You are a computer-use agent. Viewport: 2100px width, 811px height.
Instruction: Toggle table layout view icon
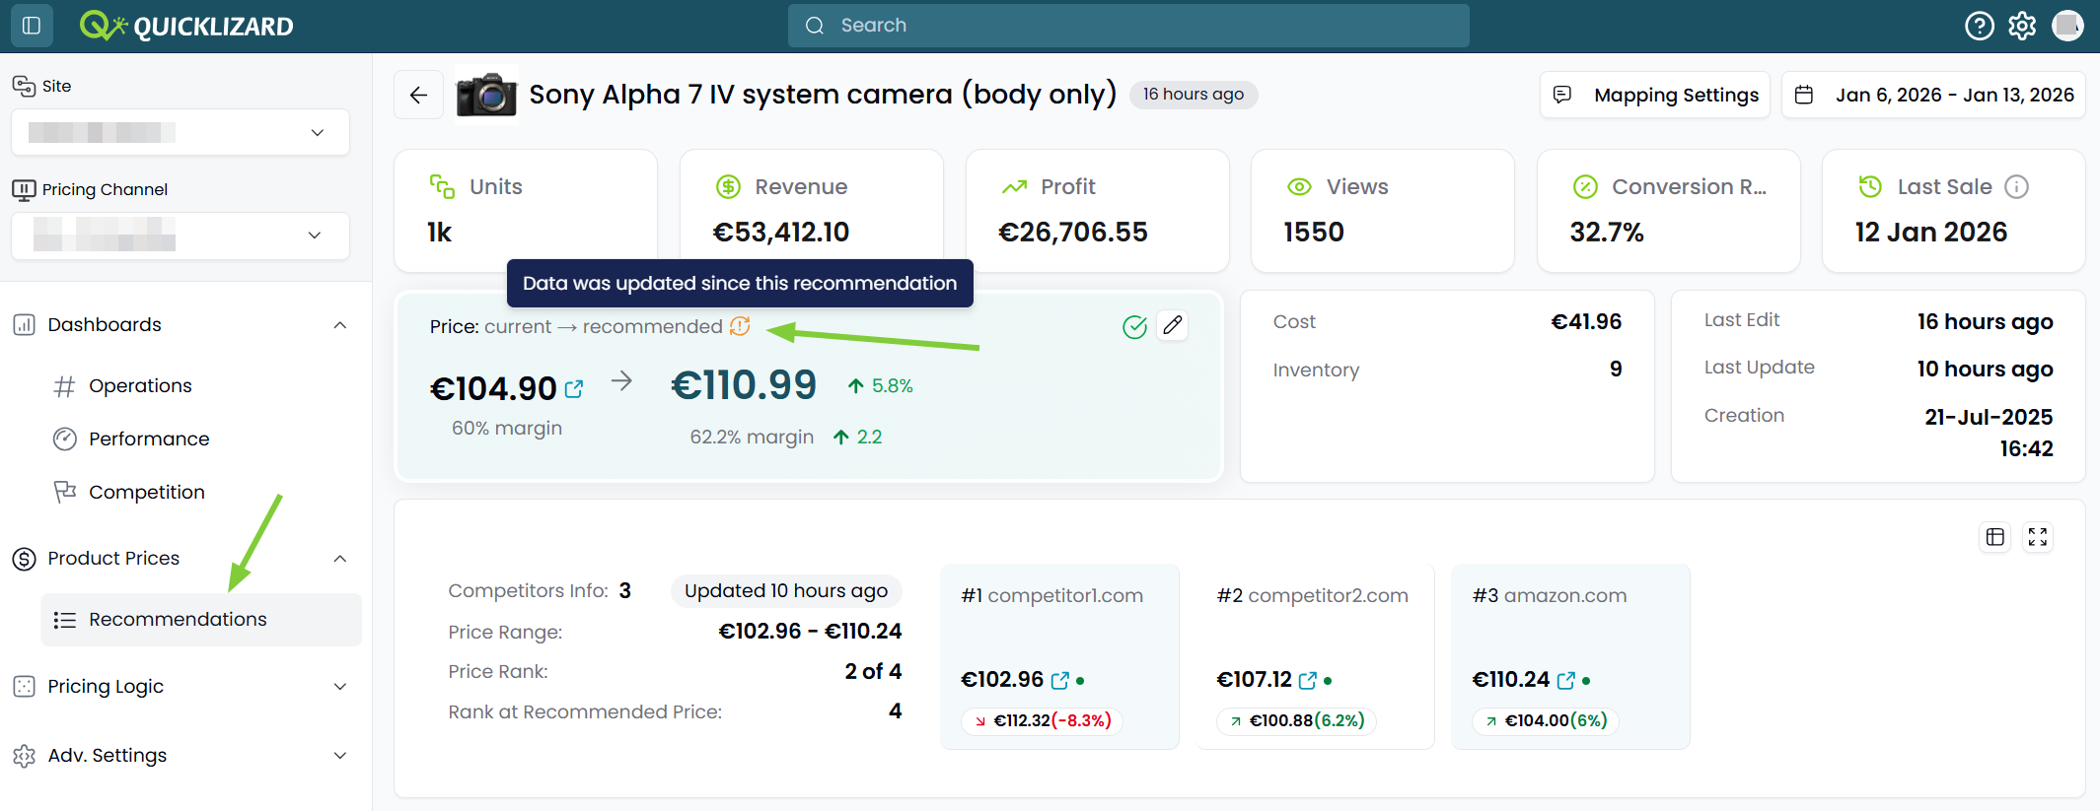tap(1995, 537)
